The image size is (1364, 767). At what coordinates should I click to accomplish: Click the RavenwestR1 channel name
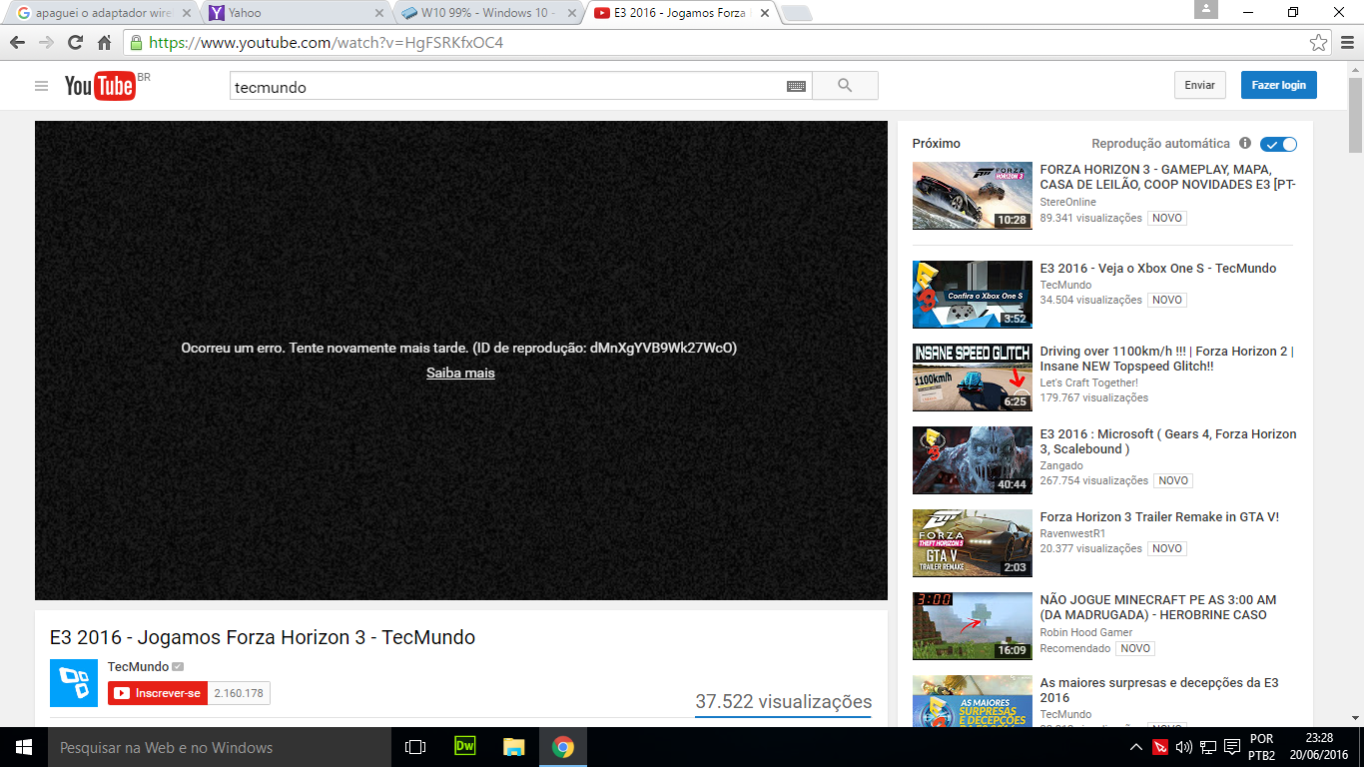point(1073,533)
